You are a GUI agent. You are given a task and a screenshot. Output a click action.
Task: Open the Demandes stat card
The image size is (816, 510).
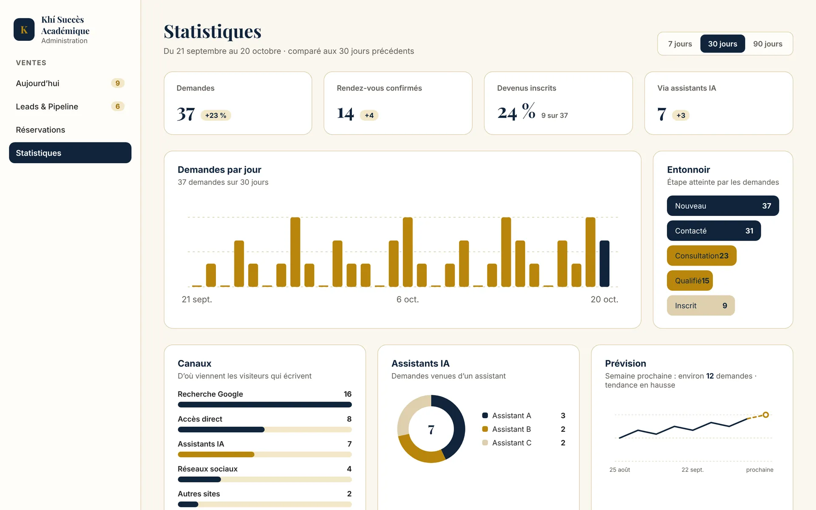[x=238, y=103]
